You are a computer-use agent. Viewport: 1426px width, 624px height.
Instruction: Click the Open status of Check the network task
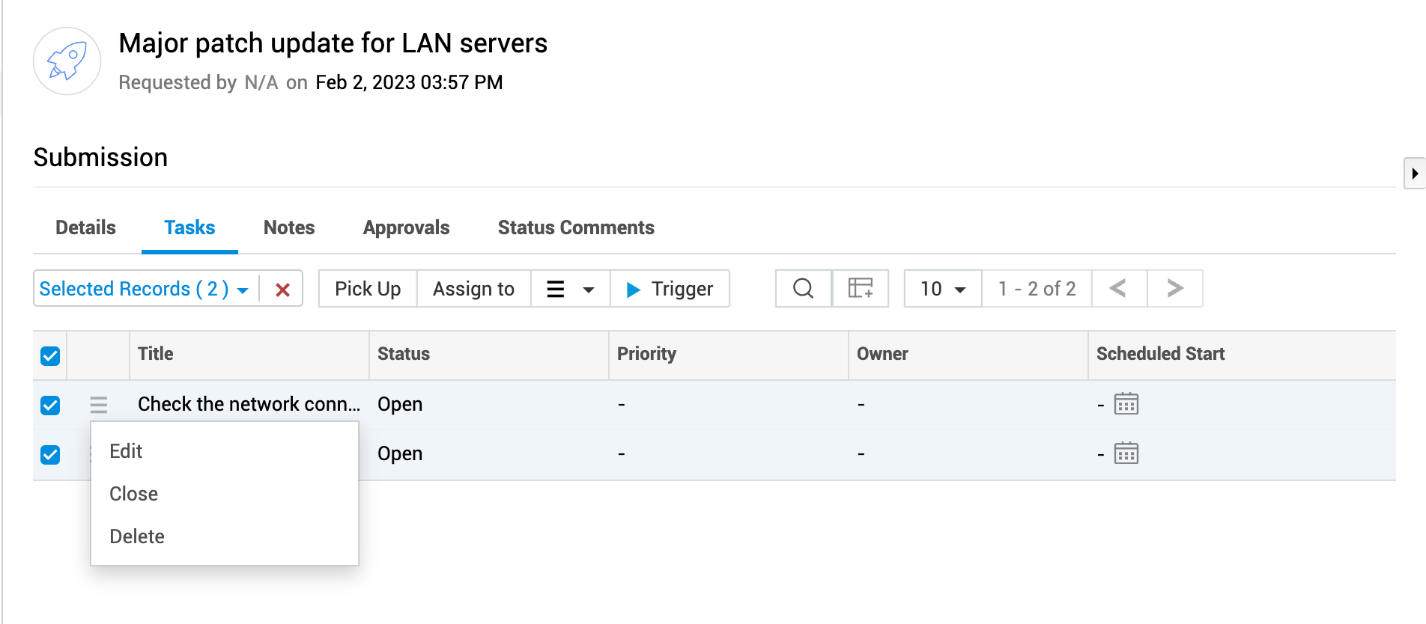(x=400, y=404)
